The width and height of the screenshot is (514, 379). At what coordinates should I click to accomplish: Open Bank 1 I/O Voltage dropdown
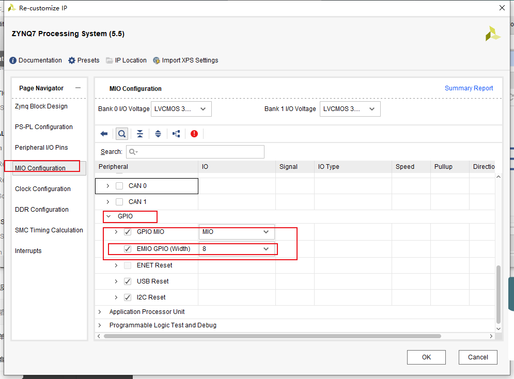pos(350,109)
